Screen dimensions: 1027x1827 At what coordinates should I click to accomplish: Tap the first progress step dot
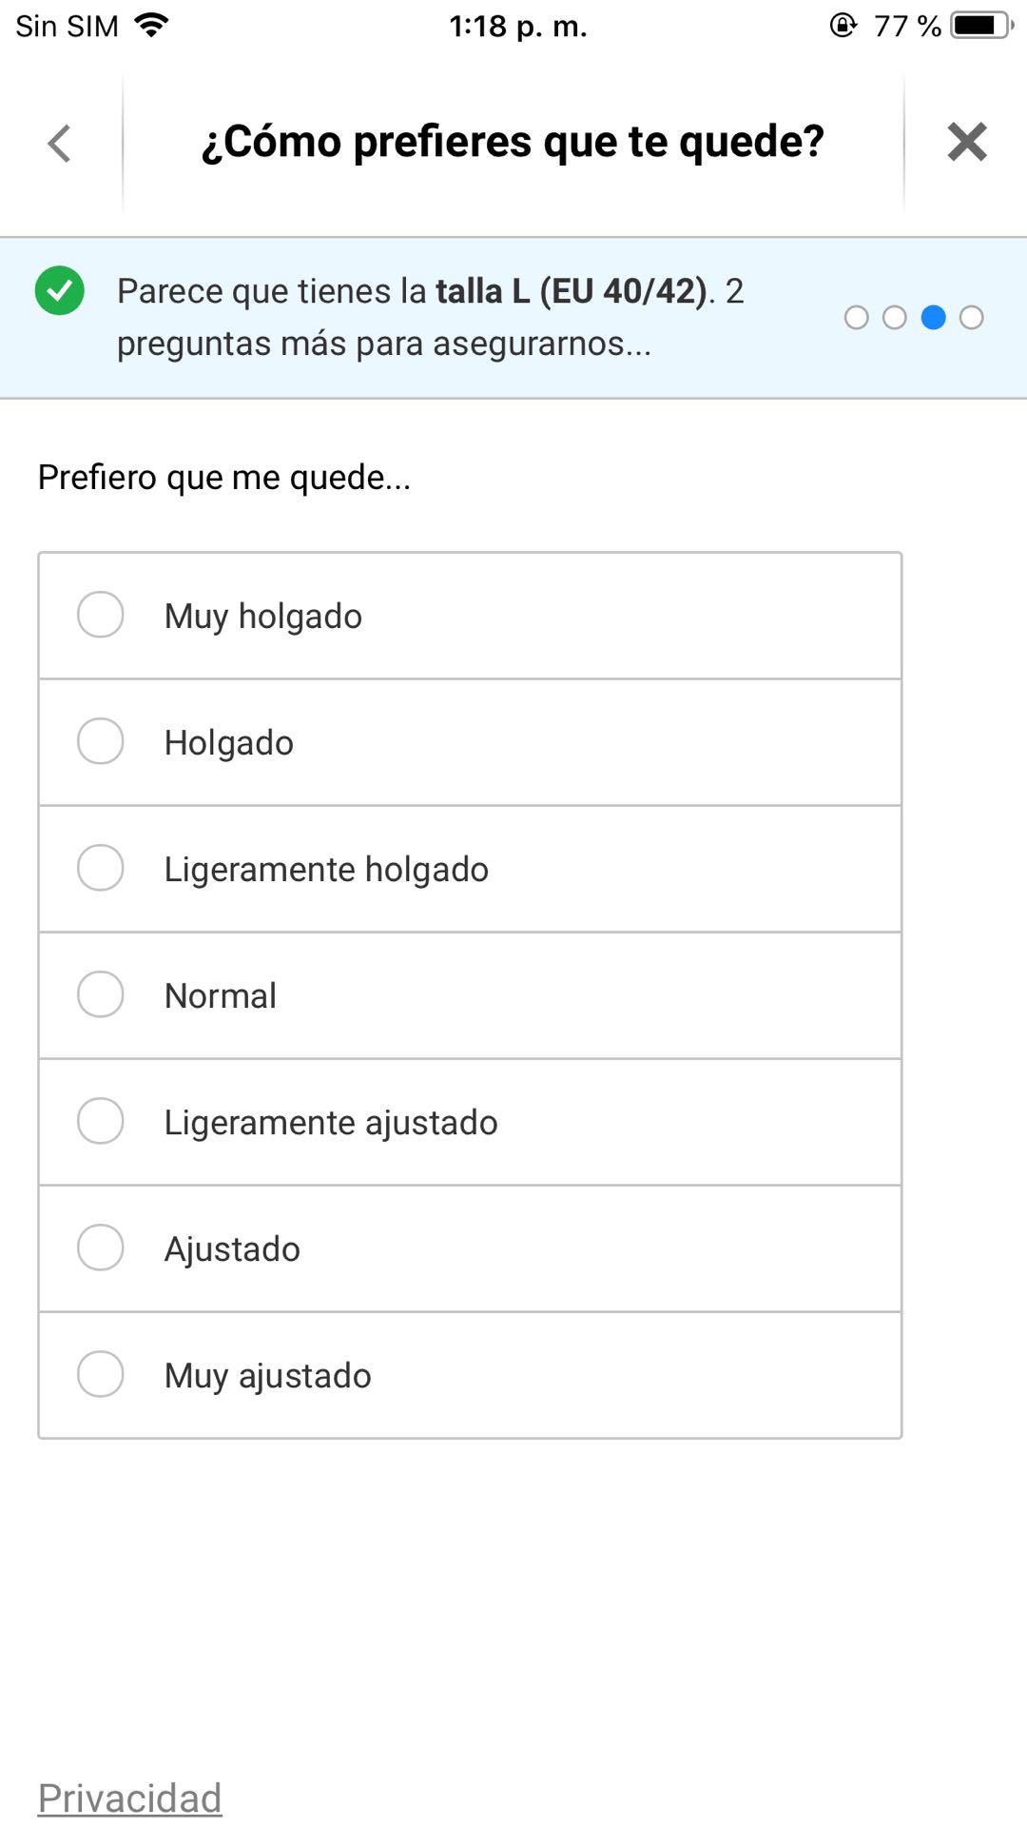pos(856,318)
